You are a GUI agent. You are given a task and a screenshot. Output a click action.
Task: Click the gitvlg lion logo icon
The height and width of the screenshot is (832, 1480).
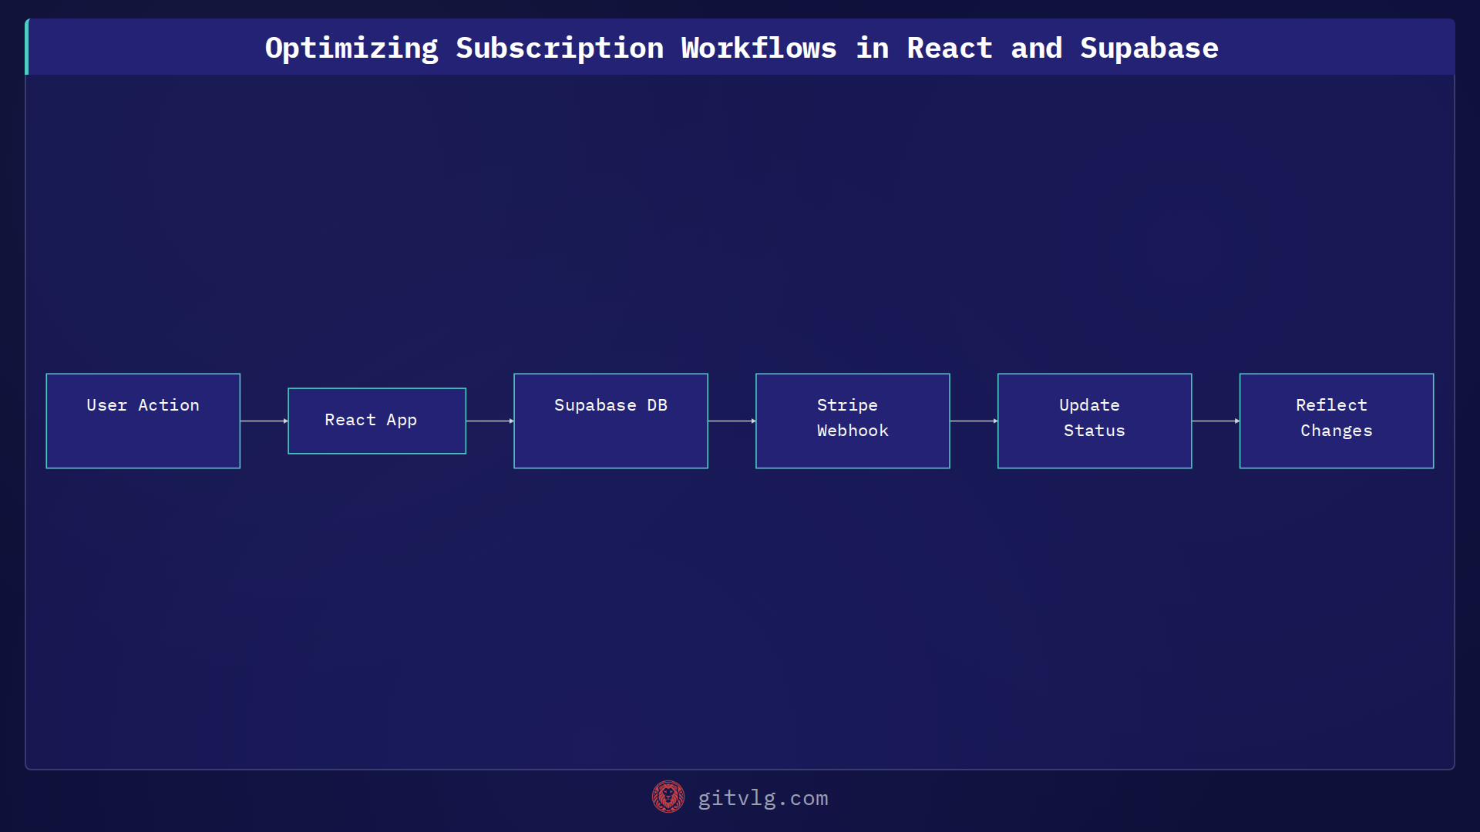(x=668, y=797)
